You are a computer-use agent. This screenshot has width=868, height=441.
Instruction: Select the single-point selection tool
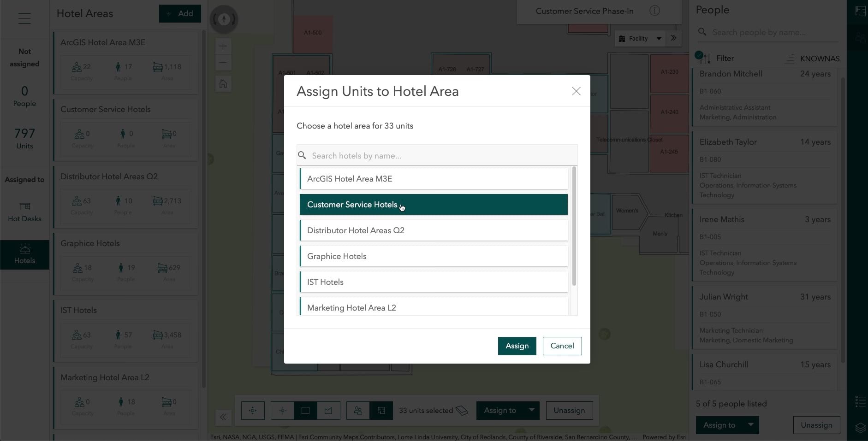click(282, 410)
